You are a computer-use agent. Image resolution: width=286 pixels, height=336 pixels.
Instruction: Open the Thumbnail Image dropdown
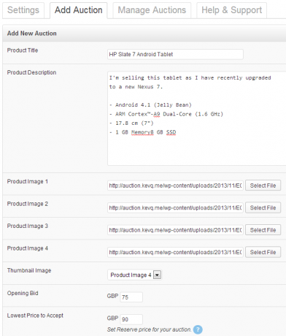click(135, 275)
